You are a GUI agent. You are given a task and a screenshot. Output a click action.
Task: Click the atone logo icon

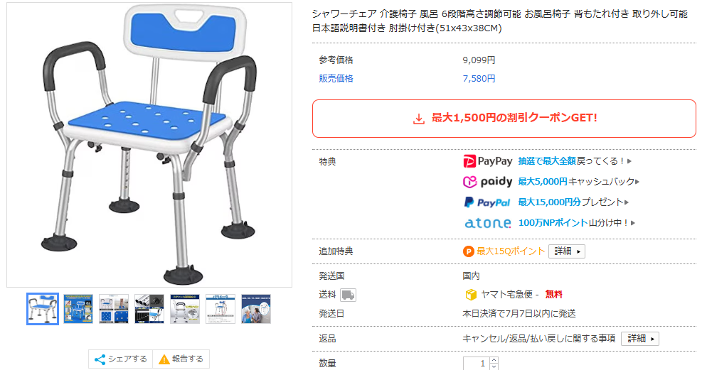click(x=488, y=223)
